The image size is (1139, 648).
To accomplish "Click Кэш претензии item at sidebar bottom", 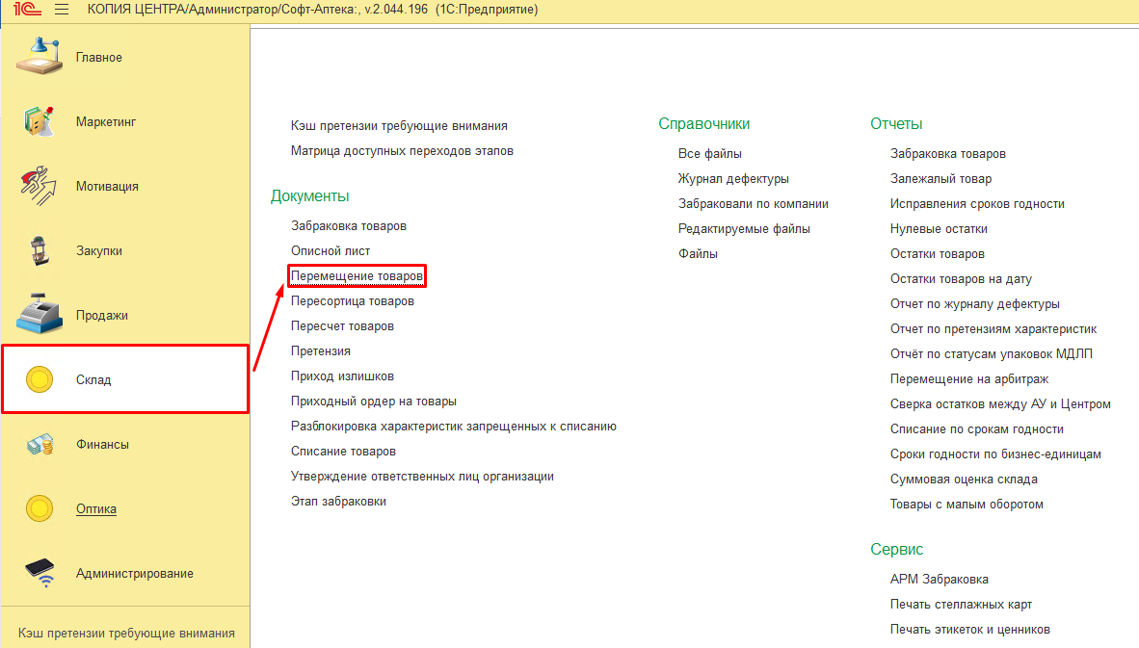I will pos(126,633).
